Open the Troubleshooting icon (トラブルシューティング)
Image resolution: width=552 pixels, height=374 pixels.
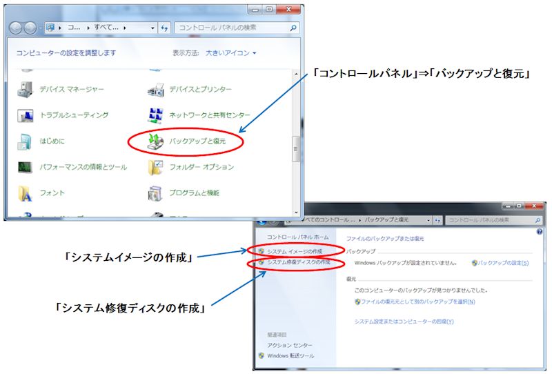click(25, 115)
